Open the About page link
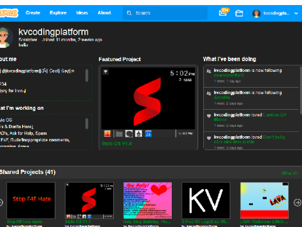This screenshot has height=227, width=302. [x=104, y=13]
